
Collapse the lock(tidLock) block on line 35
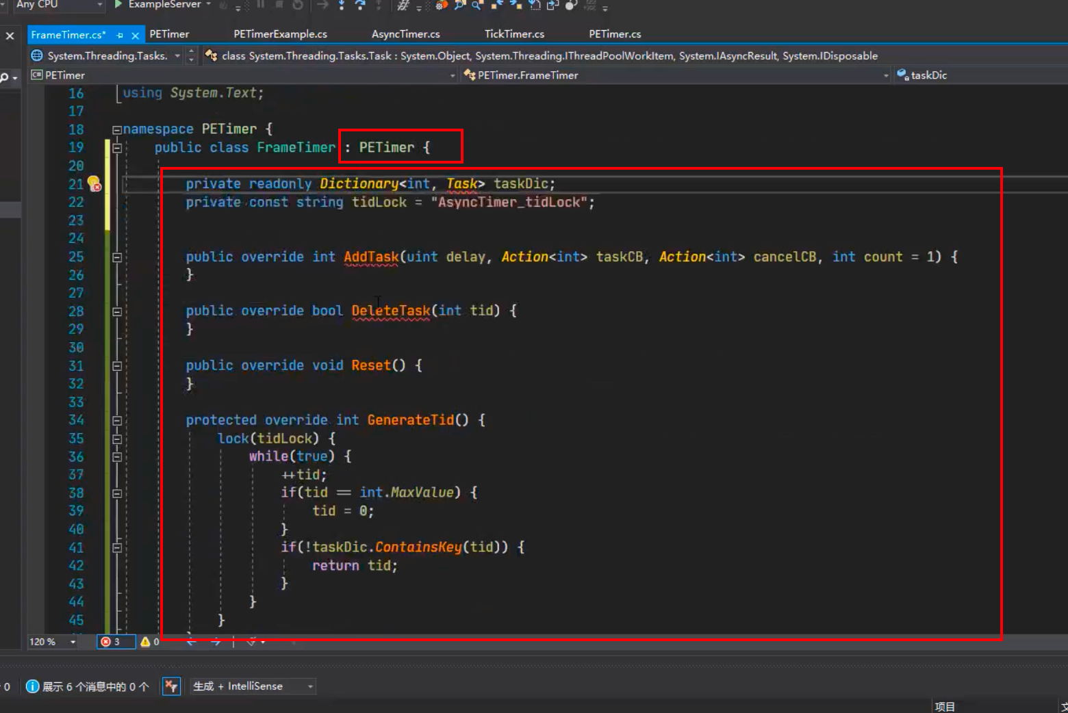coord(117,439)
